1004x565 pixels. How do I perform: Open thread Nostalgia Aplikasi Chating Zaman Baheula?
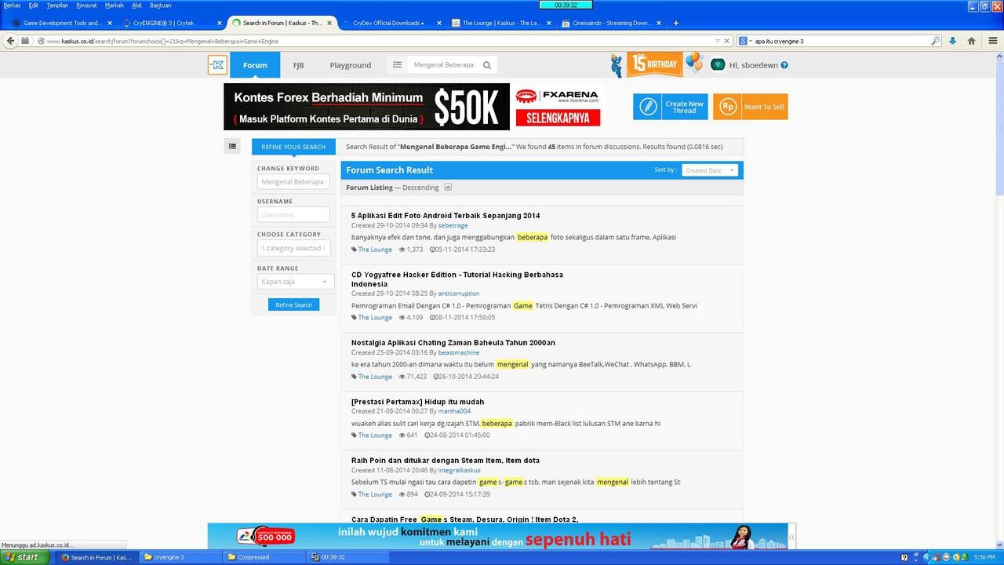(x=453, y=342)
